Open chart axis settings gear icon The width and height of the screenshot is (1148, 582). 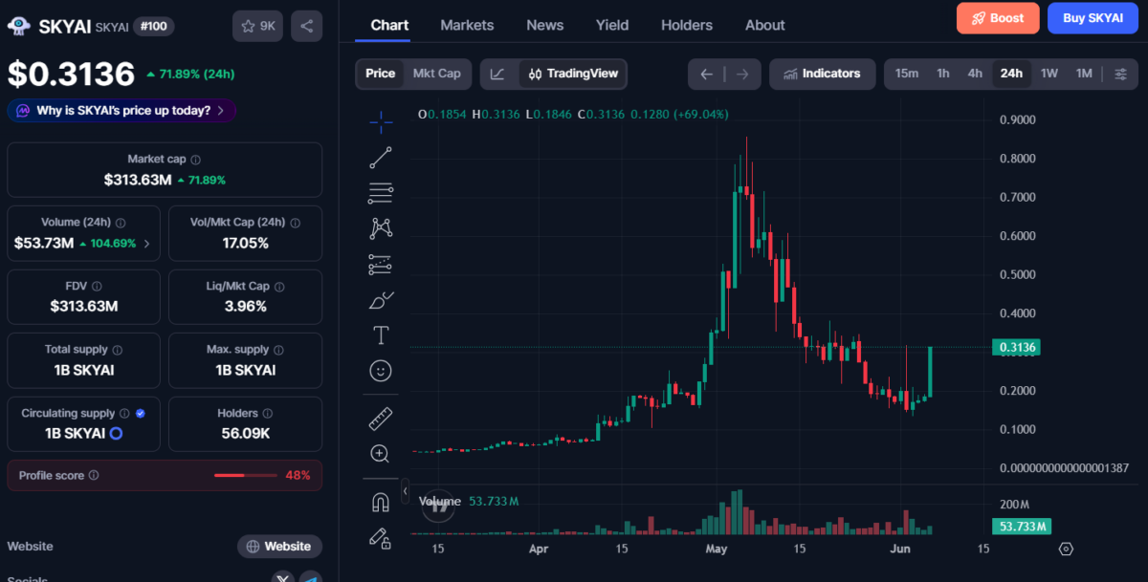tap(1067, 549)
